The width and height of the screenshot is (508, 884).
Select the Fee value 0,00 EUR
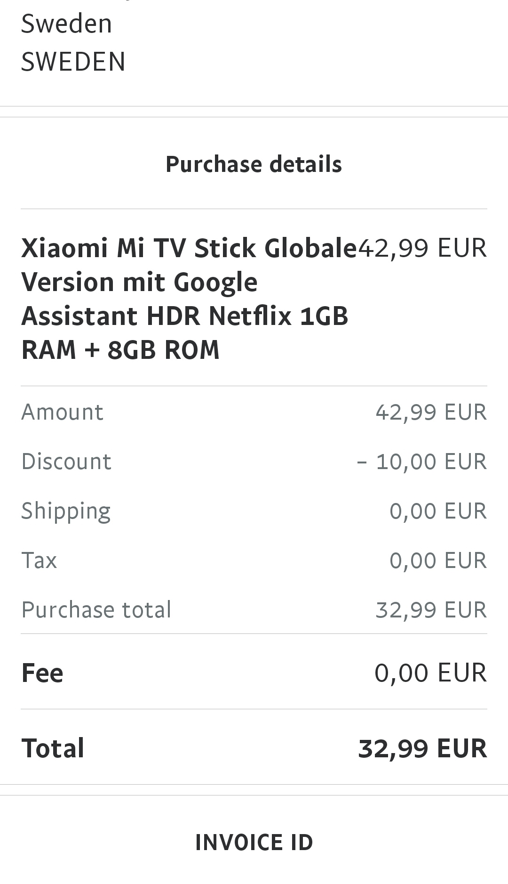point(430,673)
